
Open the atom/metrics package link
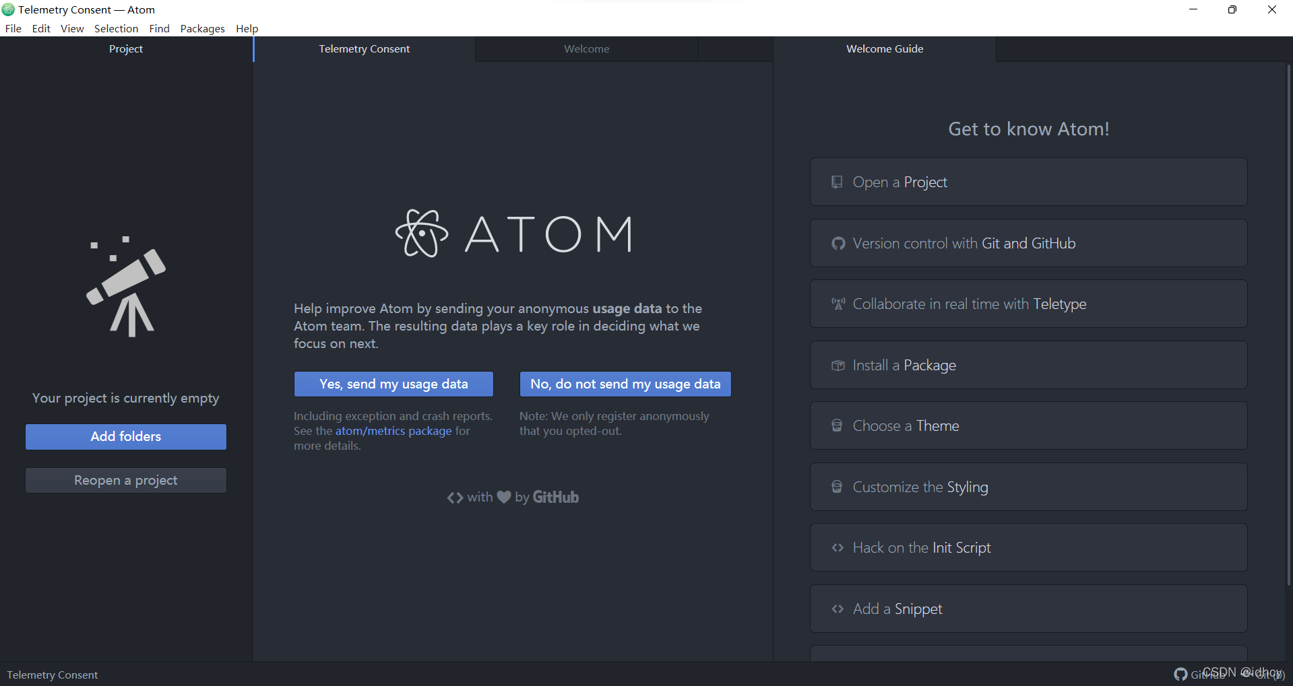click(x=393, y=431)
